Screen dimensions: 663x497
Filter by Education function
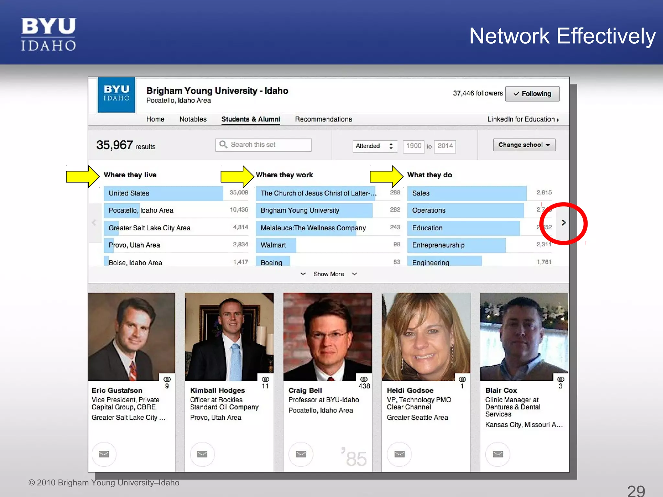click(x=480, y=228)
